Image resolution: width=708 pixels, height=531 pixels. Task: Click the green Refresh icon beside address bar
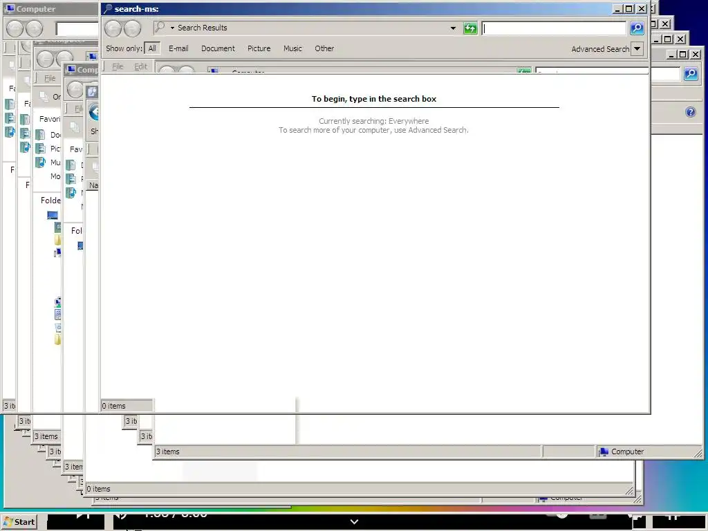[x=470, y=28]
